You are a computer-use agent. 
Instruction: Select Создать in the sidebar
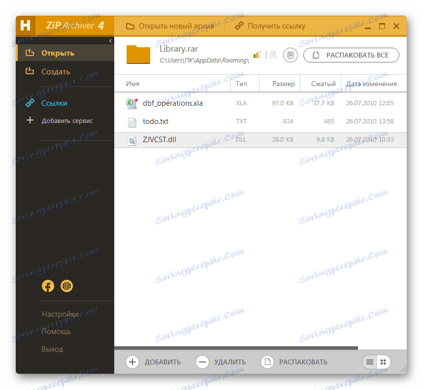[x=65, y=71]
